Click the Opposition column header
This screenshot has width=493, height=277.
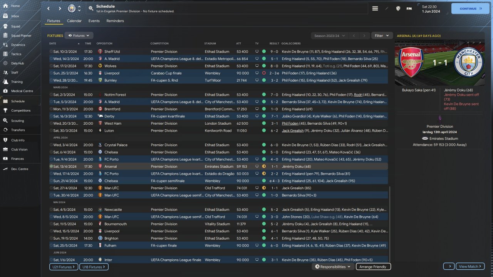tap(104, 43)
